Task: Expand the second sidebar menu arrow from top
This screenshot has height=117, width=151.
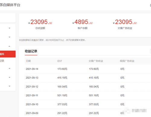Action: [x=9, y=37]
